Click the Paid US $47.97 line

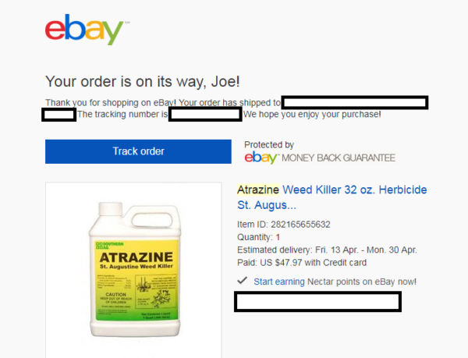coord(302,263)
